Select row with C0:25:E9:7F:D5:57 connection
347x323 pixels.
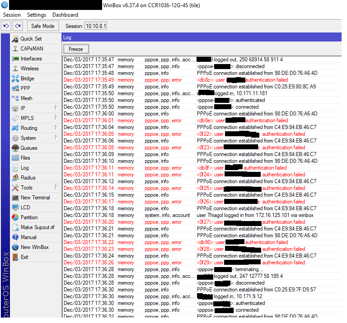point(202,290)
